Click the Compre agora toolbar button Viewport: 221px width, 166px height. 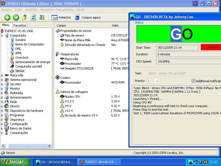88,17
